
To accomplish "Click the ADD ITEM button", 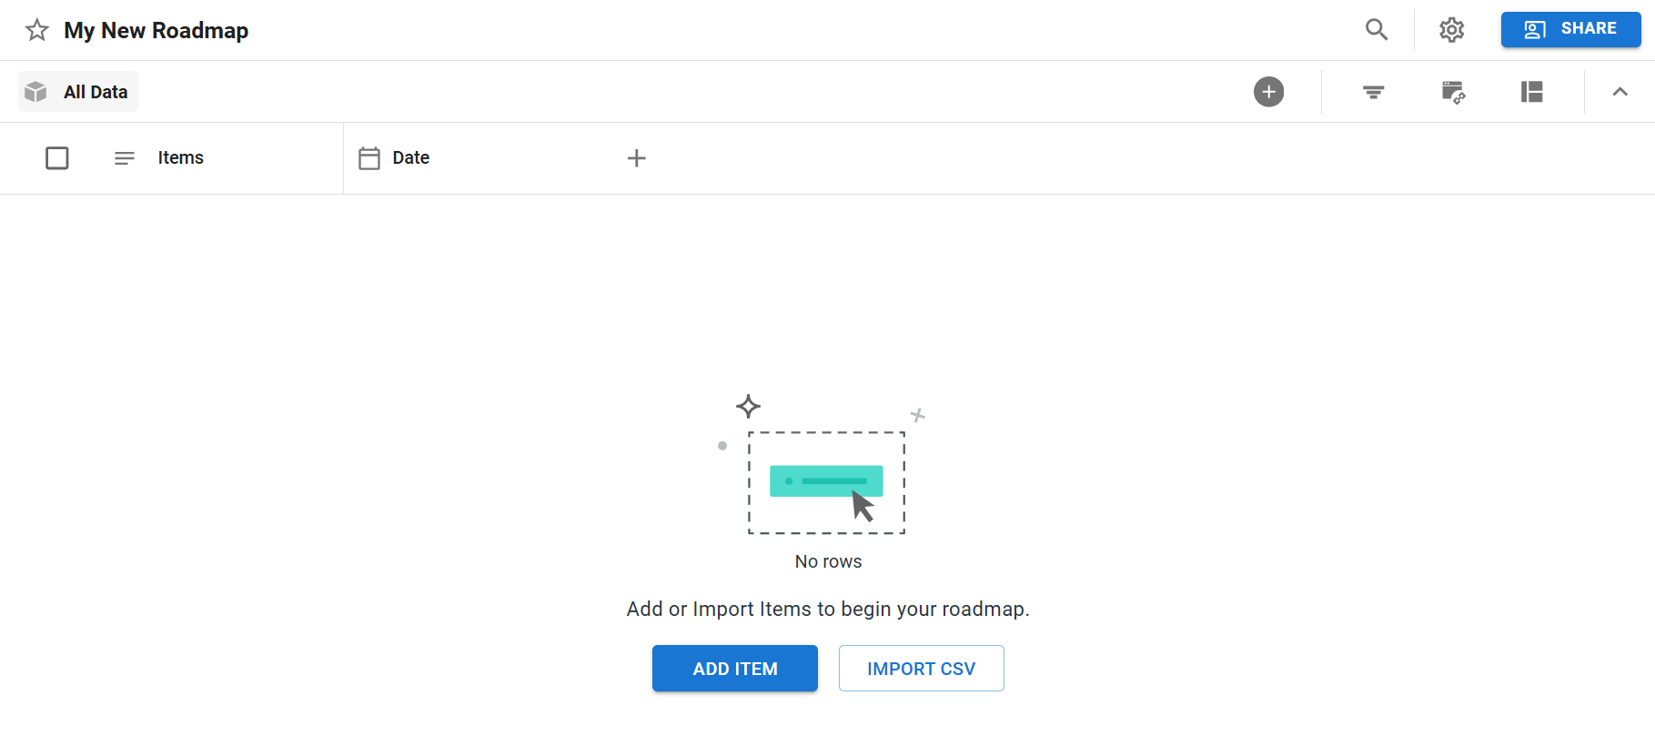I will click(734, 669).
